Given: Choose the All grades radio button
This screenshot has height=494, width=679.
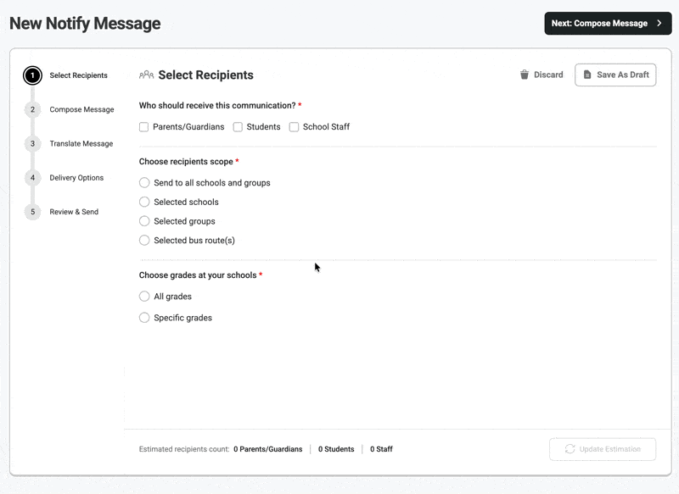Looking at the screenshot, I should (144, 297).
